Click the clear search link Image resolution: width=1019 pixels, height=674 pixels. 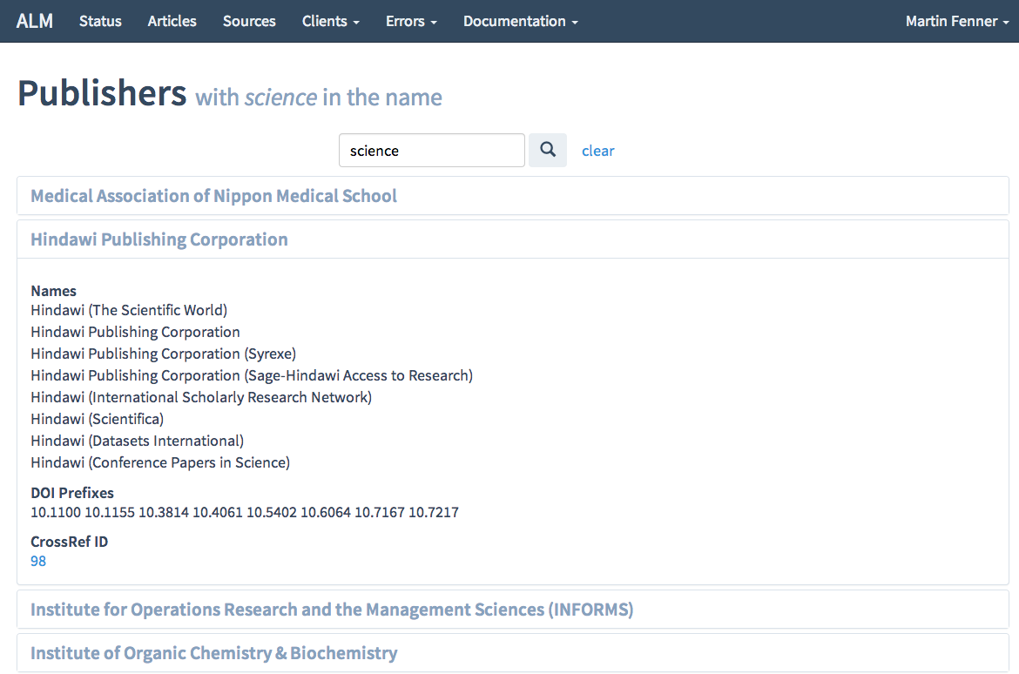click(597, 151)
